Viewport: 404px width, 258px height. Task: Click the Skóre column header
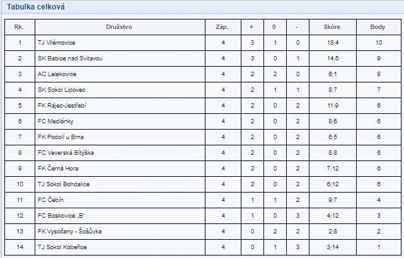tap(332, 27)
